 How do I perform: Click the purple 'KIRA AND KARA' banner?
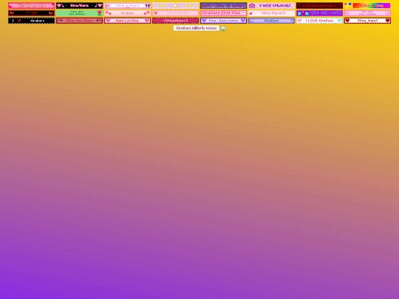(x=320, y=13)
